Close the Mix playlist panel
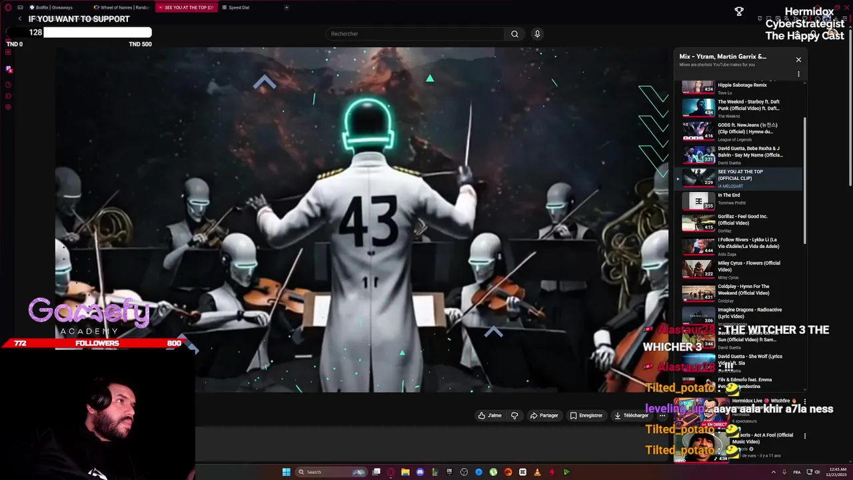The width and height of the screenshot is (853, 480). tap(798, 59)
